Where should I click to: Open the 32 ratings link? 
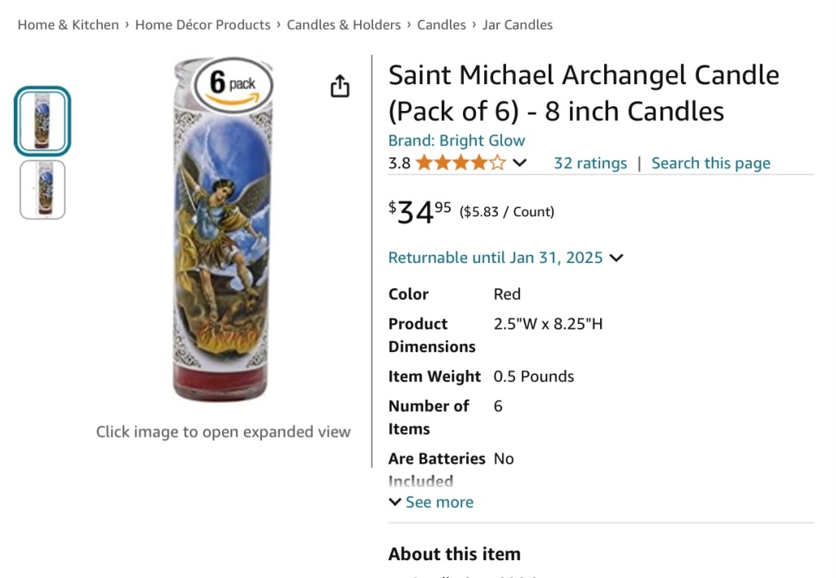[x=589, y=163]
